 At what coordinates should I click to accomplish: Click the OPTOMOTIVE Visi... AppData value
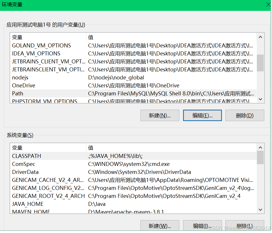pos(170,180)
